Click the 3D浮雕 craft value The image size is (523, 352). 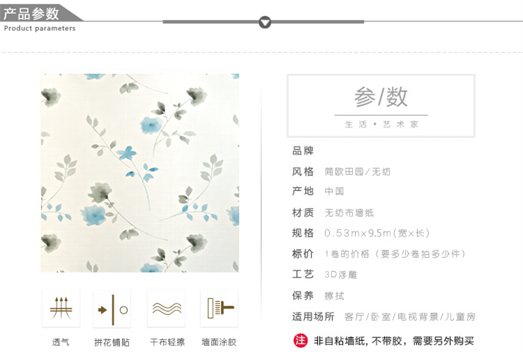click(341, 275)
